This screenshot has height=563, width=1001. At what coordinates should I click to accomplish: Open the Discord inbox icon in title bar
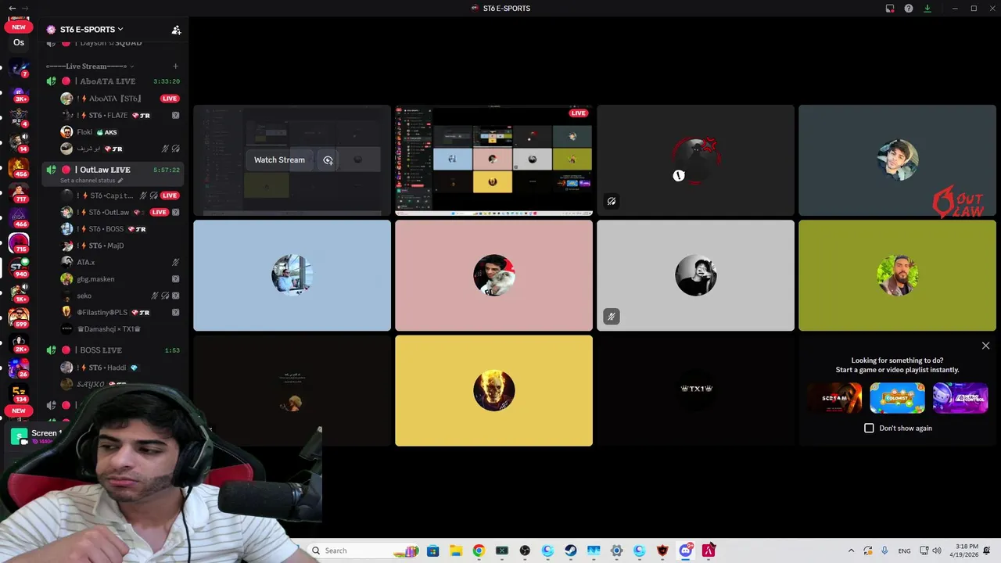pyautogui.click(x=890, y=9)
